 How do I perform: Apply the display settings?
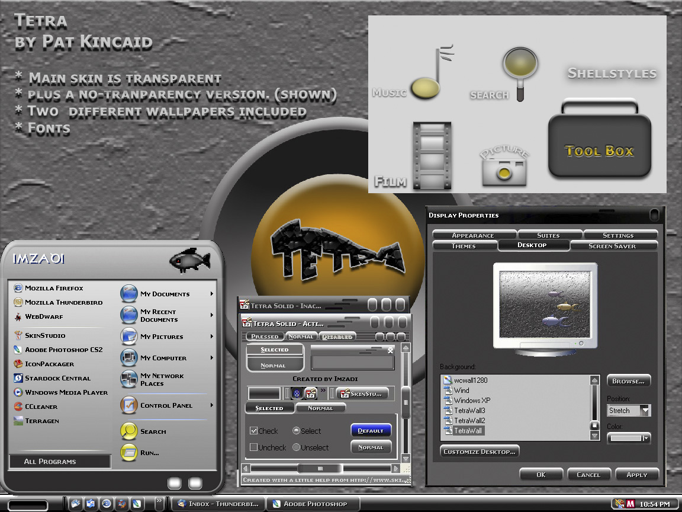point(637,475)
